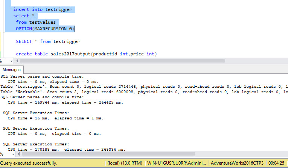
Task: Click the 'CPU time = 170188 ms' message line
Action: coord(67,149)
